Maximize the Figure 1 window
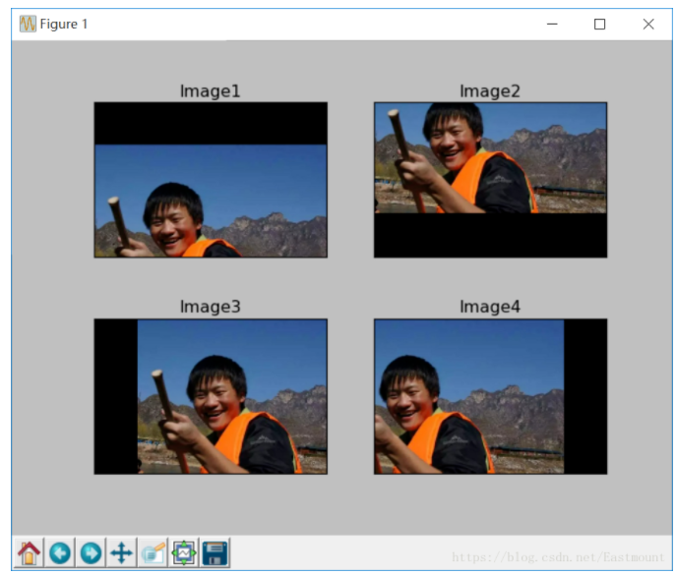The image size is (676, 575). coord(599,25)
